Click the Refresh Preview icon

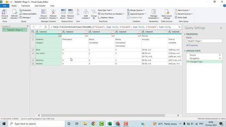(14, 12)
